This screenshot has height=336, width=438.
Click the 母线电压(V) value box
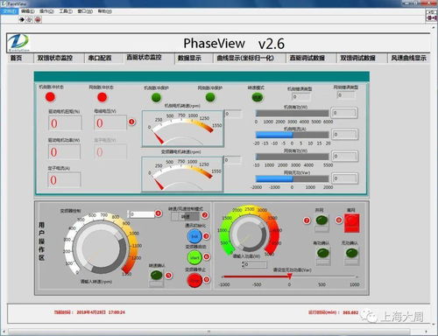tap(110, 122)
